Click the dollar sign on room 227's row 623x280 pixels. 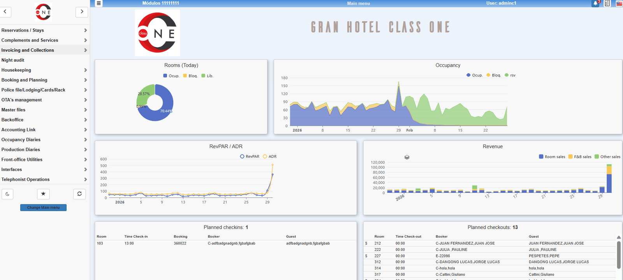pos(366,256)
